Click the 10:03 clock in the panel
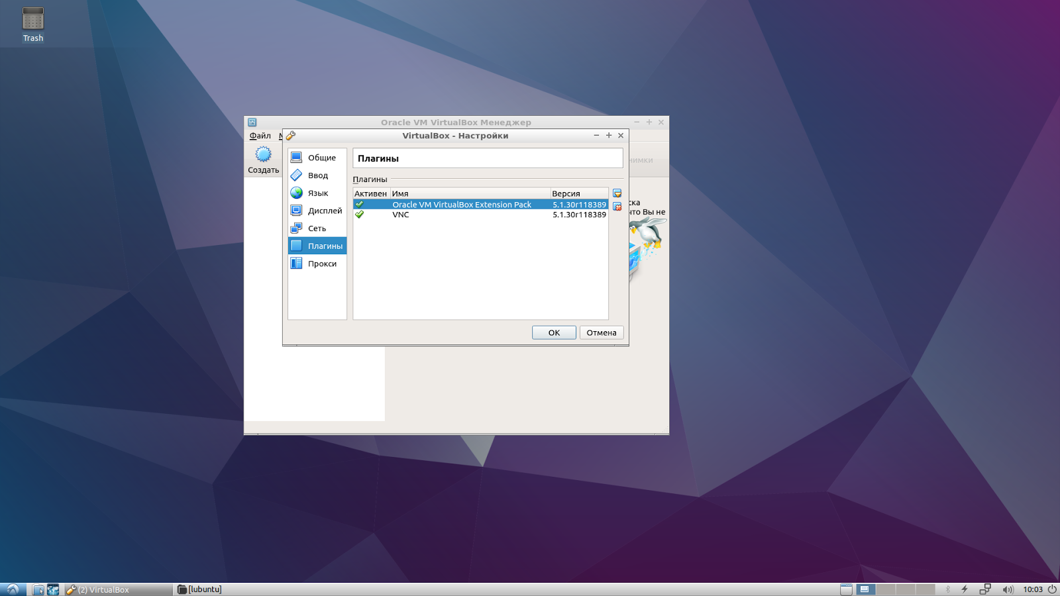This screenshot has width=1060, height=596. tap(1033, 589)
